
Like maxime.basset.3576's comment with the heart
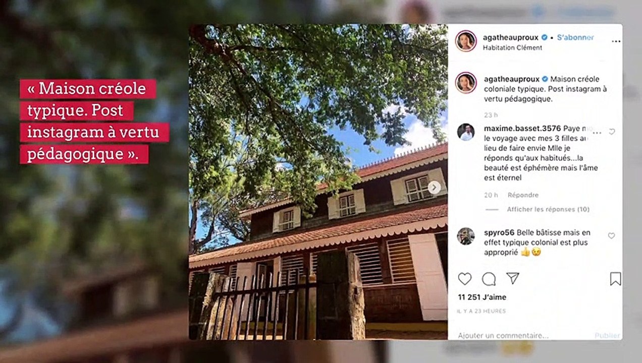coord(612,132)
